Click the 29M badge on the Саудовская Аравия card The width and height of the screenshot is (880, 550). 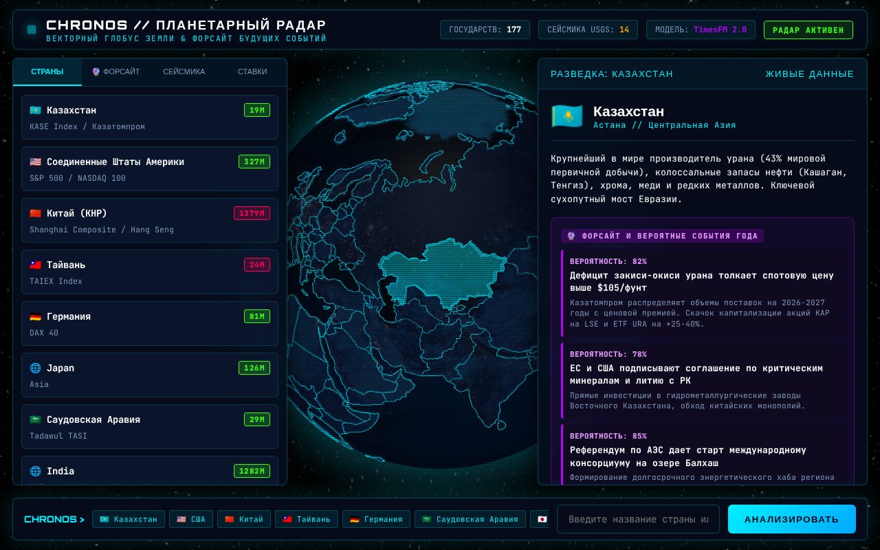point(257,419)
